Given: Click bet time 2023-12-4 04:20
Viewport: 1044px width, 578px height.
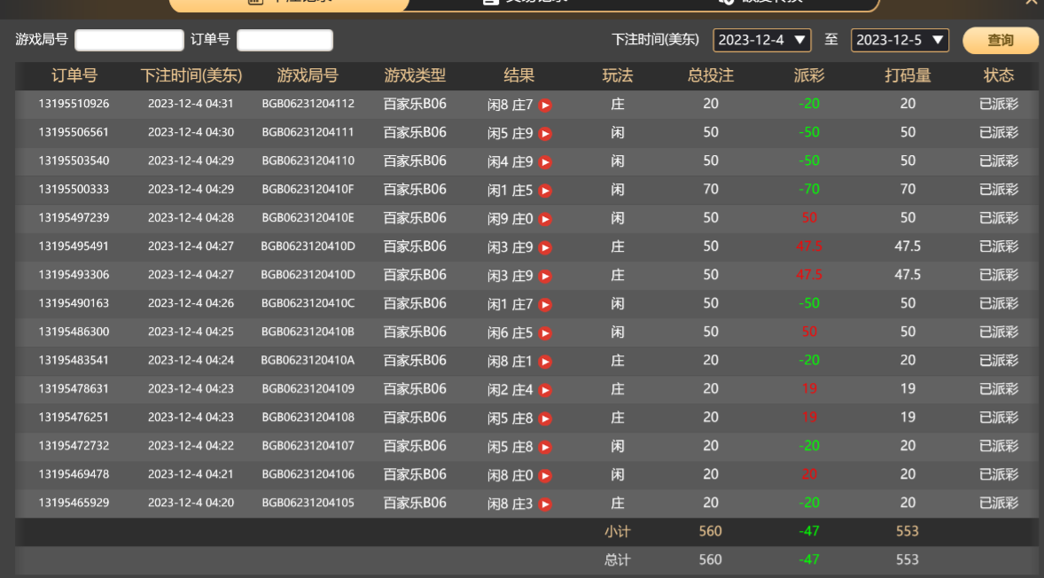Looking at the screenshot, I should tap(191, 503).
